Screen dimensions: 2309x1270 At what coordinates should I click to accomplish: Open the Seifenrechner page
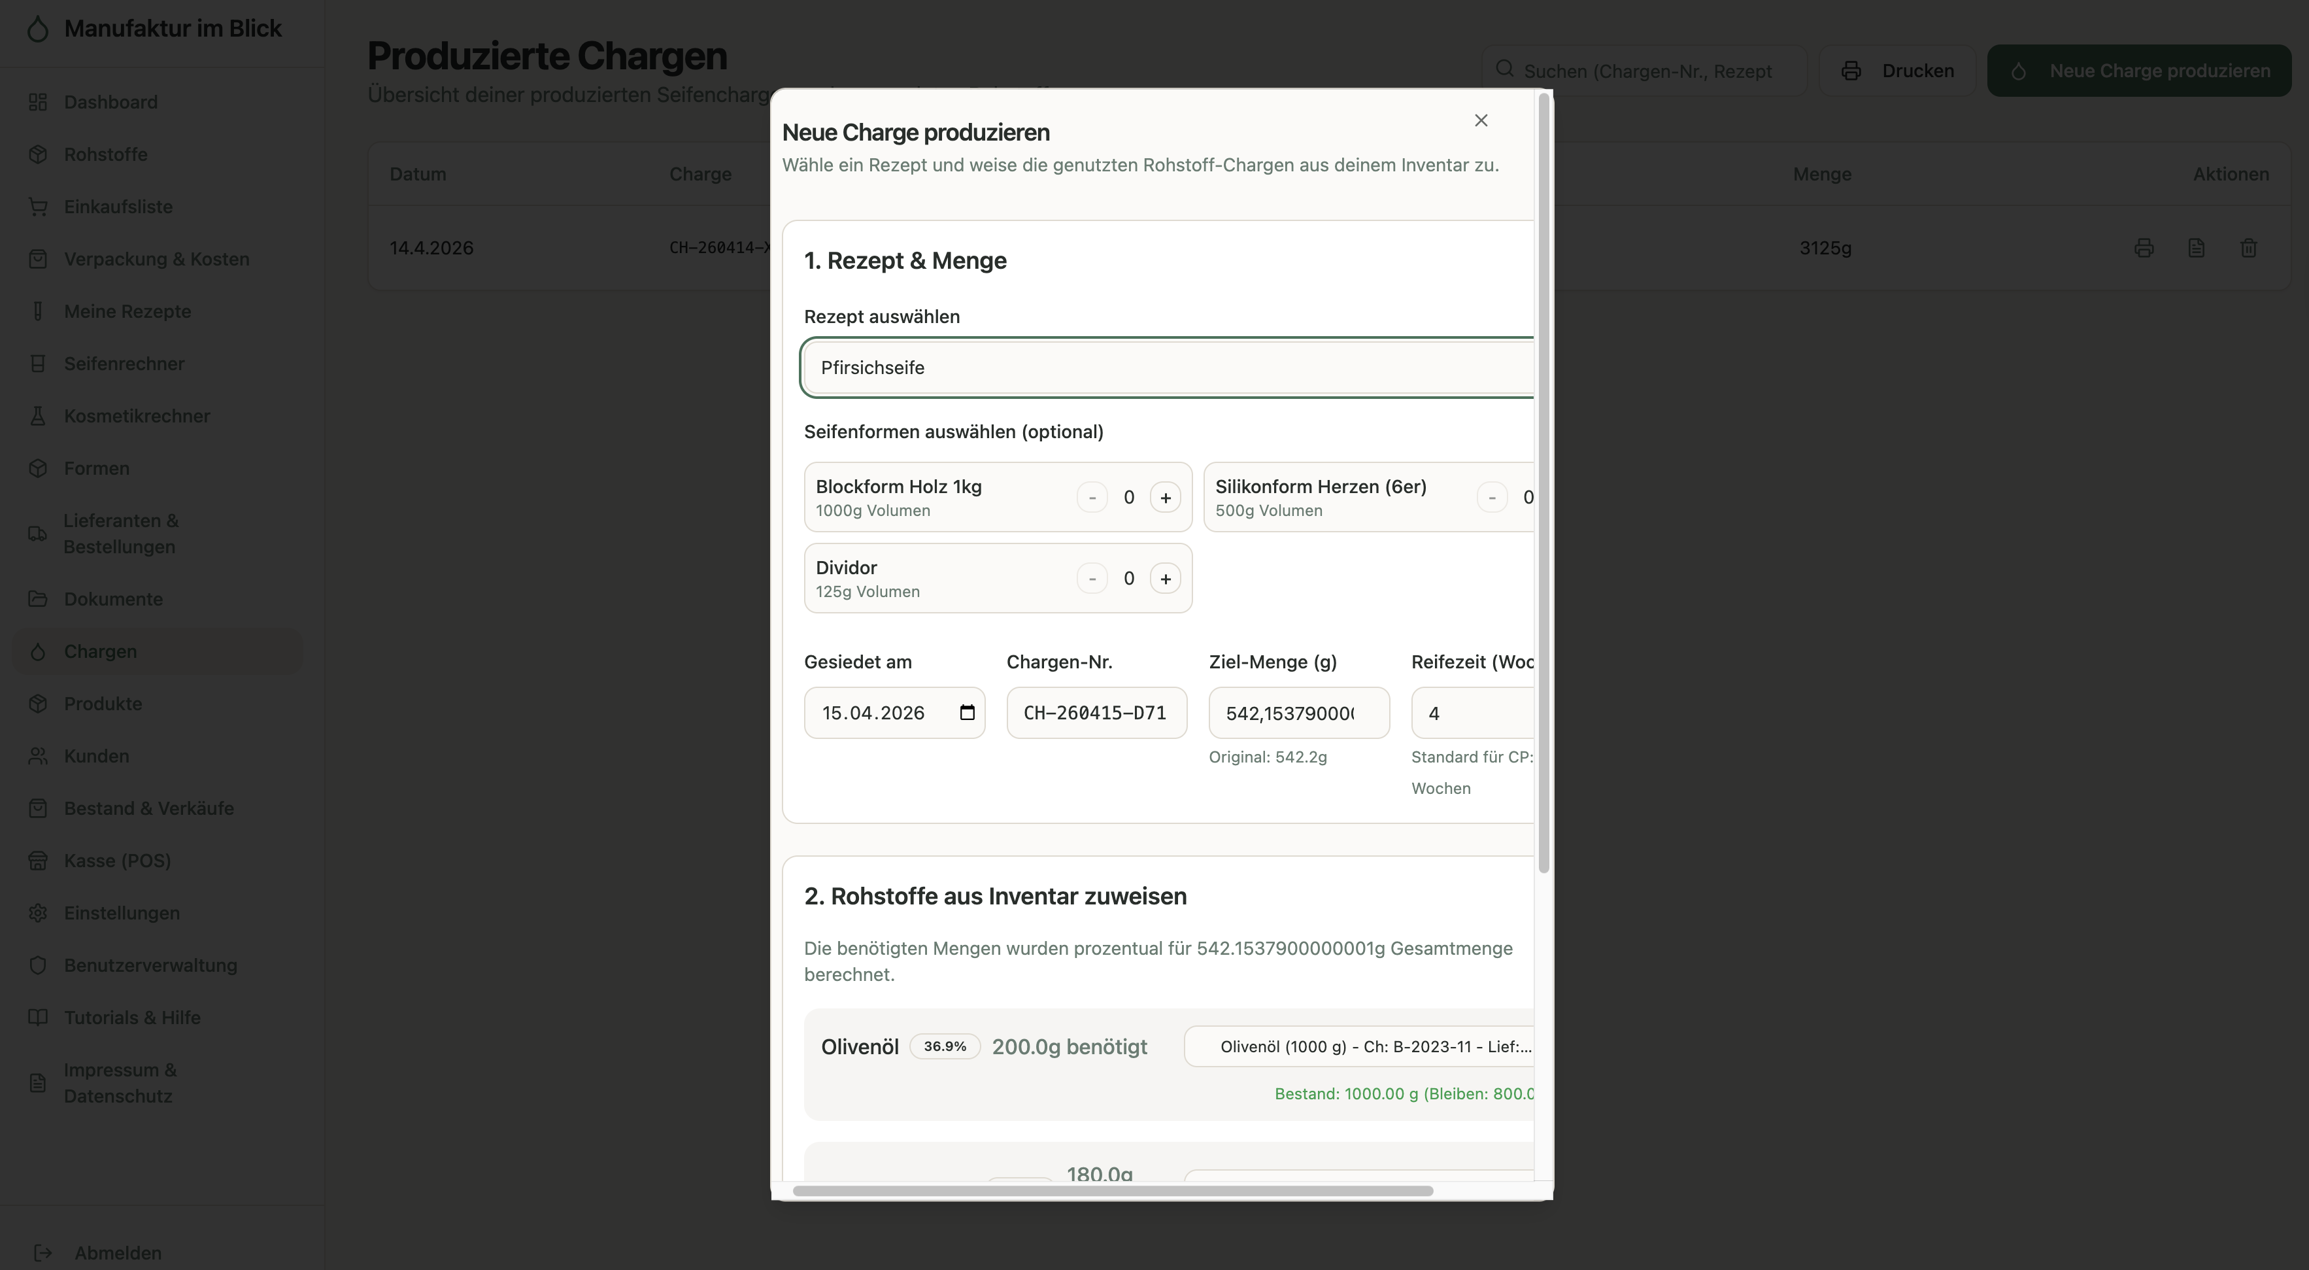157,363
